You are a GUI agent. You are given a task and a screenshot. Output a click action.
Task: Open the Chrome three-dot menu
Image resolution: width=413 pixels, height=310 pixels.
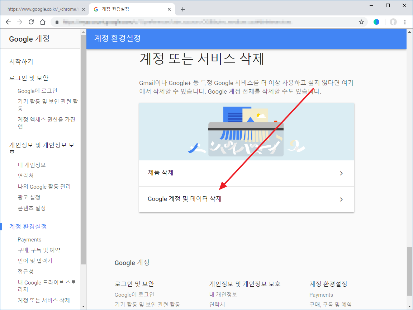point(405,22)
